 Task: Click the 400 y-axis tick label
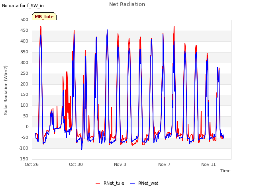coord(24,41)
